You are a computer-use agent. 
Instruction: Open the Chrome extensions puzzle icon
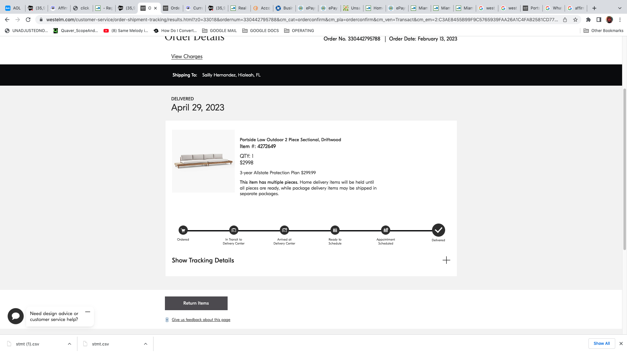pos(588,20)
